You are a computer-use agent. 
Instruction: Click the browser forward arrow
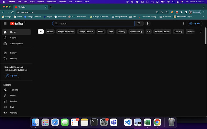click(x=8, y=12)
